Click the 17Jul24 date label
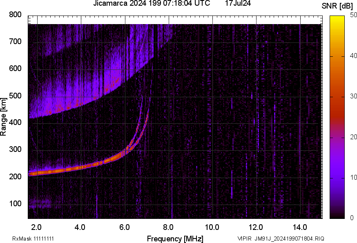357x243 pixels. [237, 4]
